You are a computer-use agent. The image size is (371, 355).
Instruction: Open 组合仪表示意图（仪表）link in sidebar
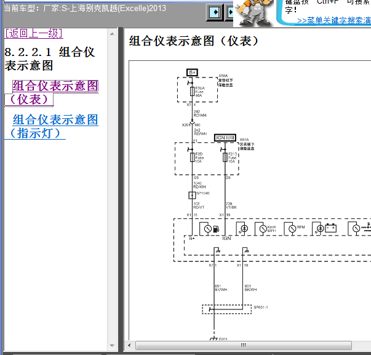51,93
